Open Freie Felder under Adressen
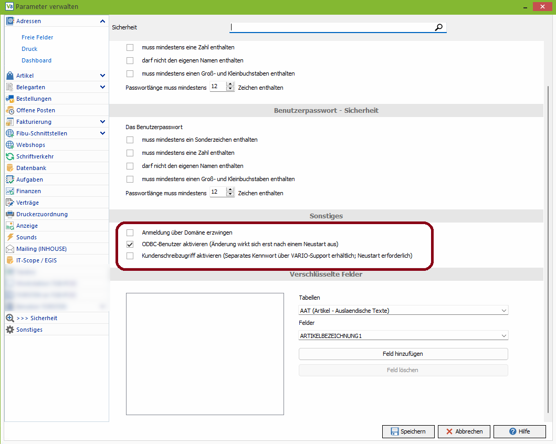556x444 pixels. 37,37
